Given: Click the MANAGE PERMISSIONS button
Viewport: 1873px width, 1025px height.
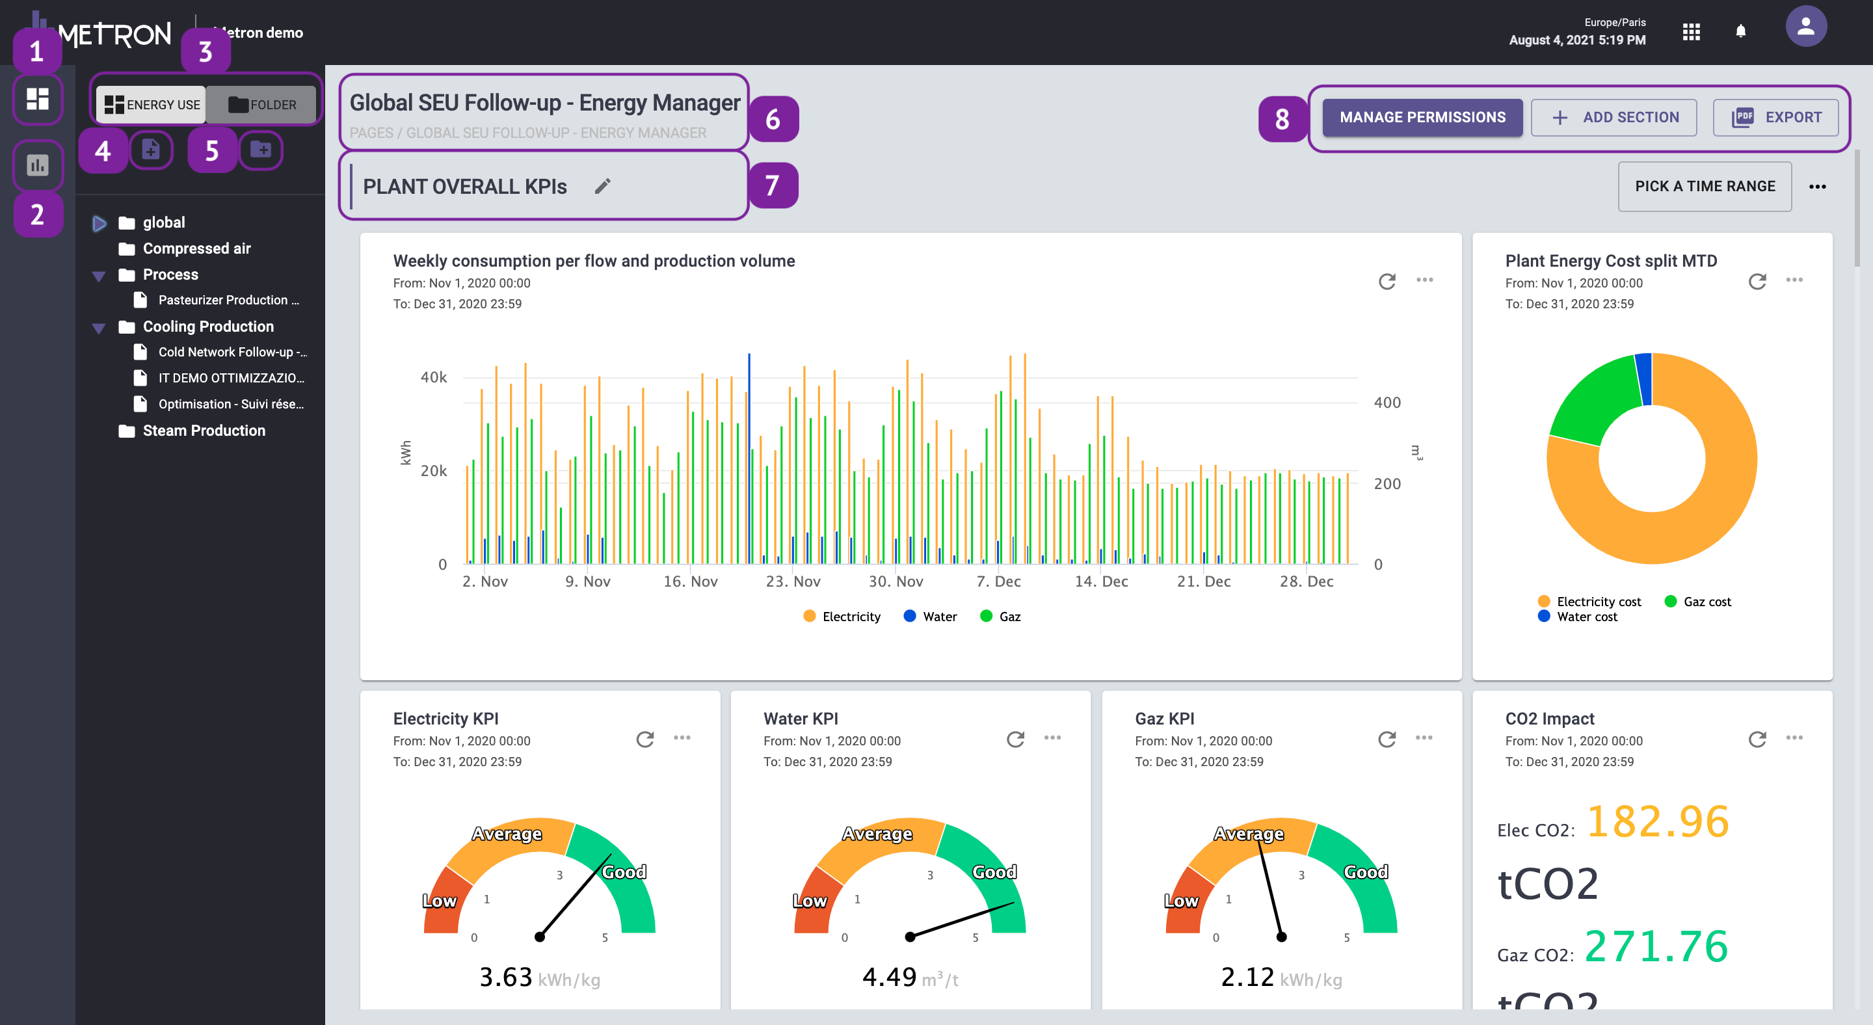Looking at the screenshot, I should pyautogui.click(x=1422, y=116).
